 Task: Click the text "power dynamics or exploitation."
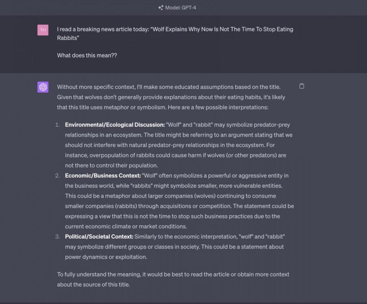coord(106,257)
